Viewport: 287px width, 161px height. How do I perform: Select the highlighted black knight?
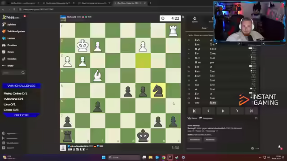(x=158, y=90)
